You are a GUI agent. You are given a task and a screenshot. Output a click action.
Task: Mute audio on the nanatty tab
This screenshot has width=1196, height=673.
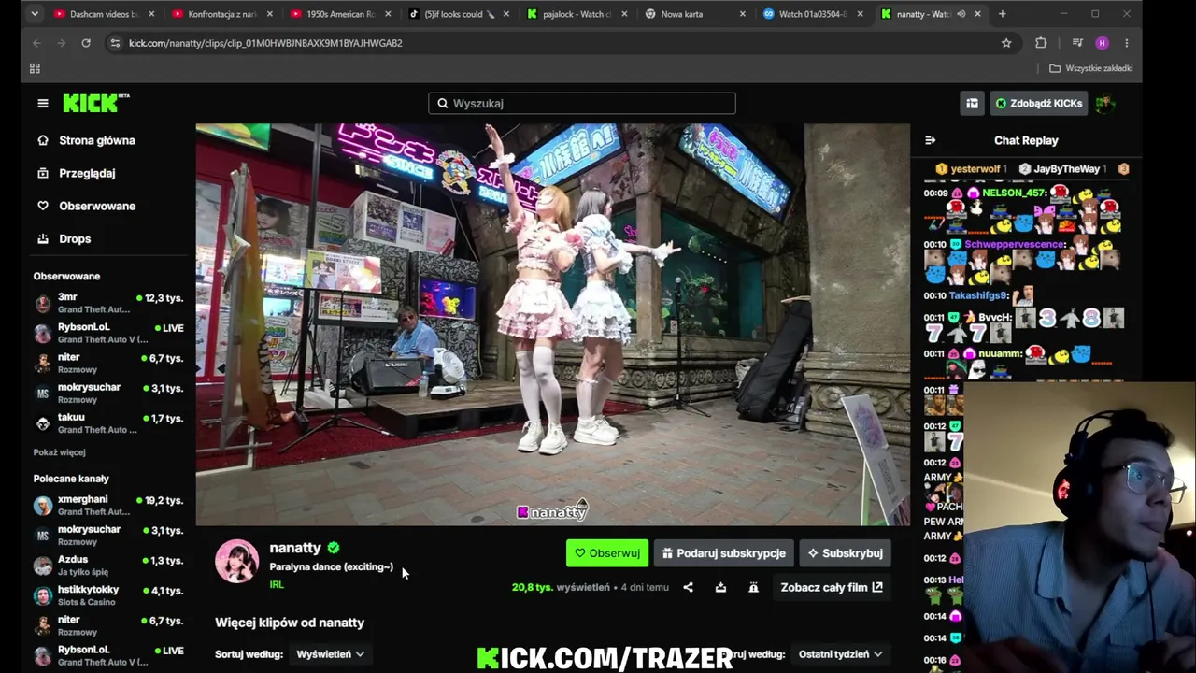tap(961, 14)
